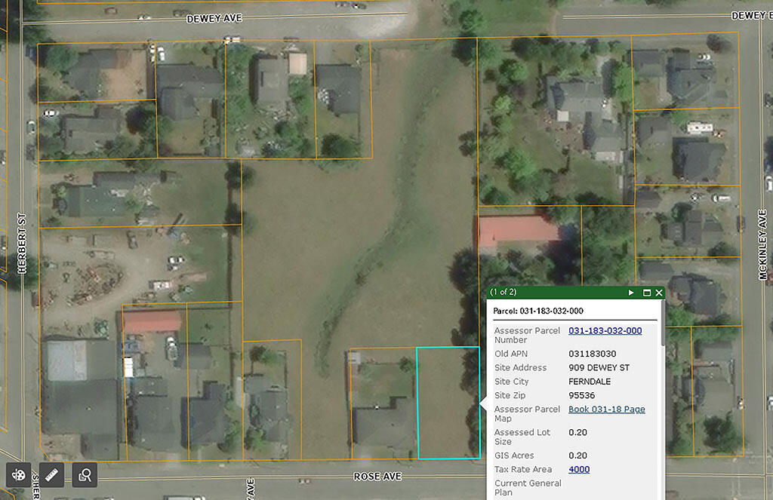773x500 pixels.
Task: Click the GIS Acres label
Action: 513,456
